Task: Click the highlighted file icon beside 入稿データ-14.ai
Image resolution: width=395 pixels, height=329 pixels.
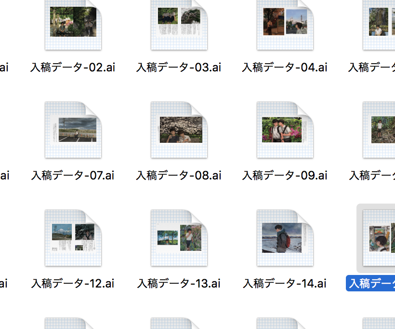Action: point(379,238)
